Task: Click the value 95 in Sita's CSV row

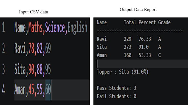Action: (x=48, y=69)
